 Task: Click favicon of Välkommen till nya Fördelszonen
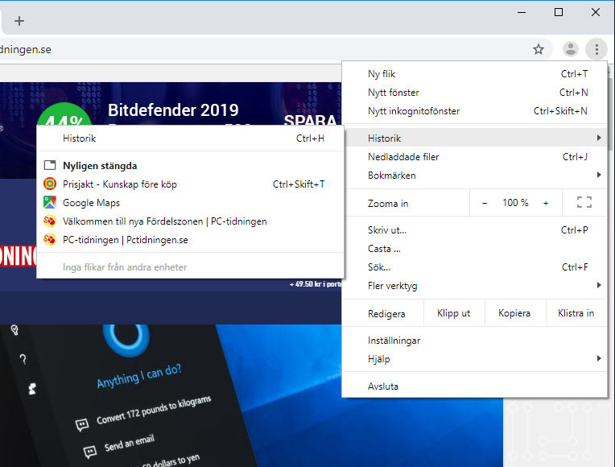tap(50, 221)
